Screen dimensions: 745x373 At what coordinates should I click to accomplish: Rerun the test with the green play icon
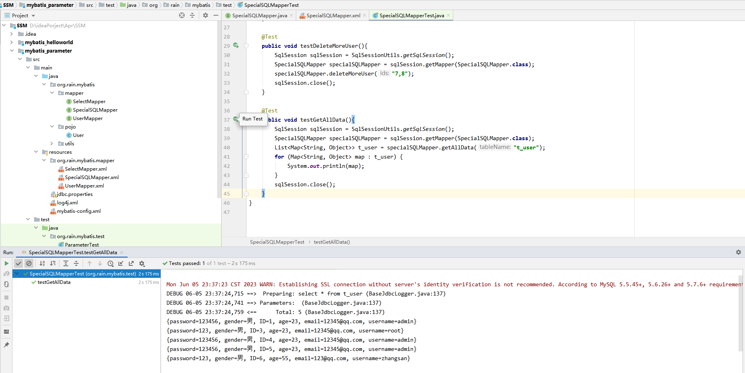(6, 263)
